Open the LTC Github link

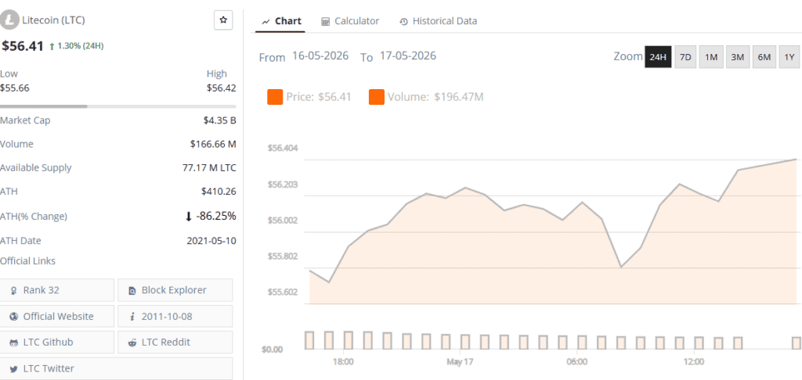[56, 342]
